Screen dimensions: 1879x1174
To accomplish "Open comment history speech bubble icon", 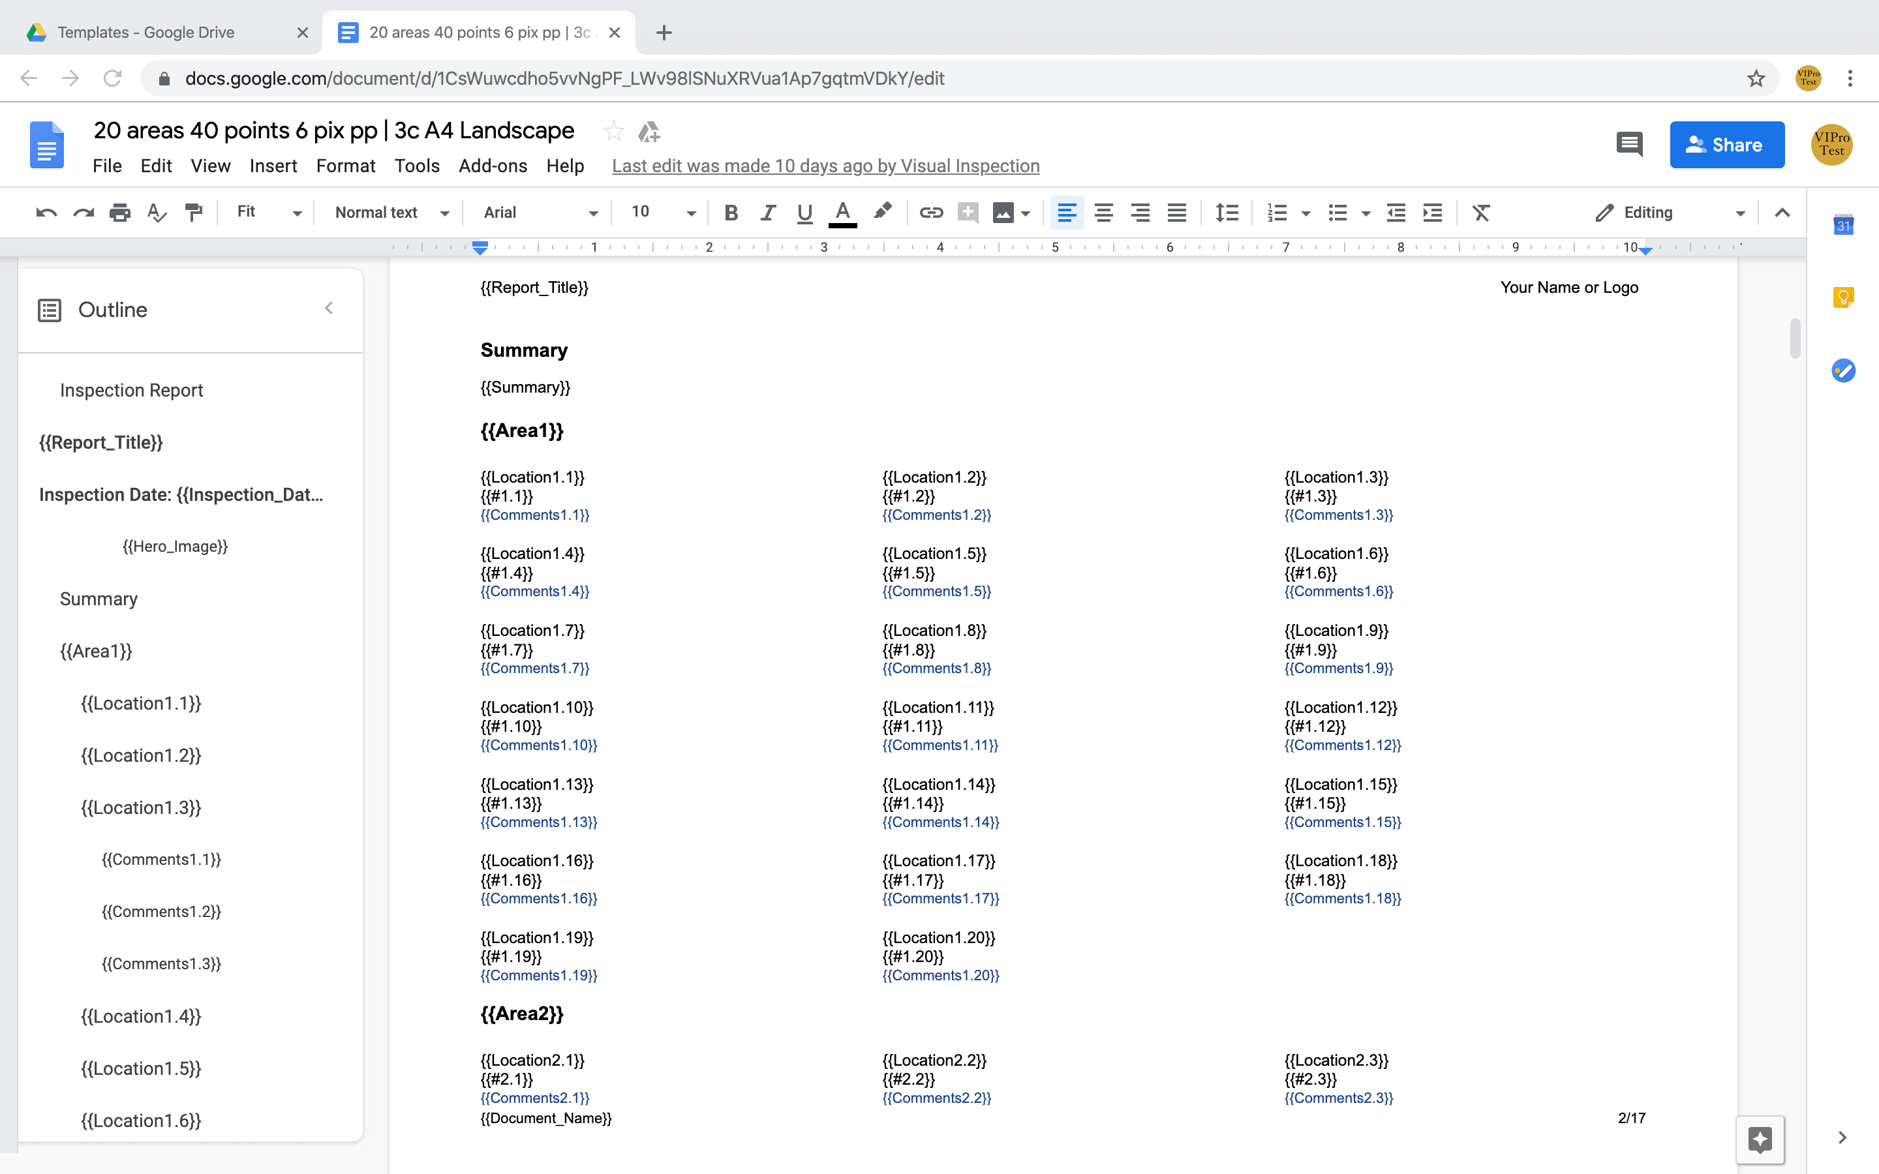I will pyautogui.click(x=1629, y=144).
